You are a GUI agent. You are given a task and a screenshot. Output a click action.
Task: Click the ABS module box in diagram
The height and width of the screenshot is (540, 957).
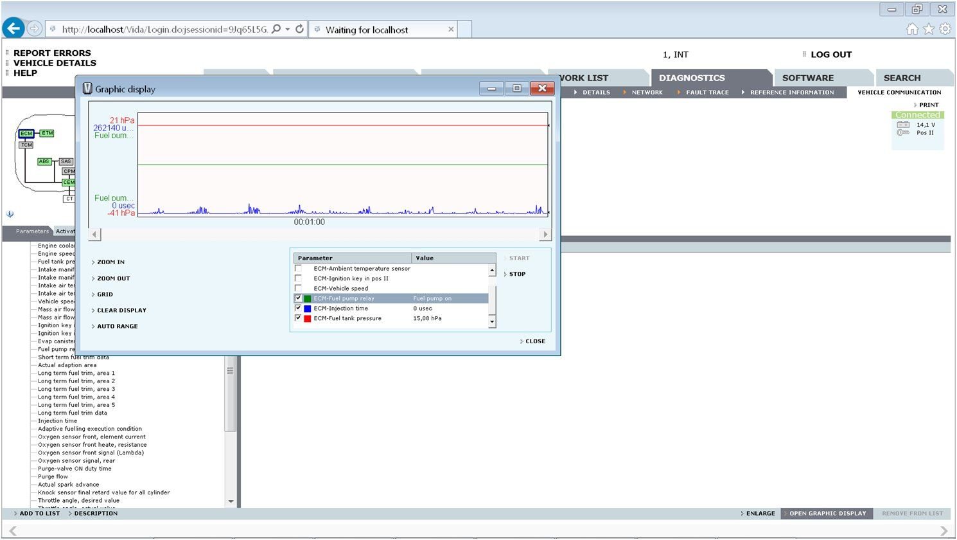44,161
